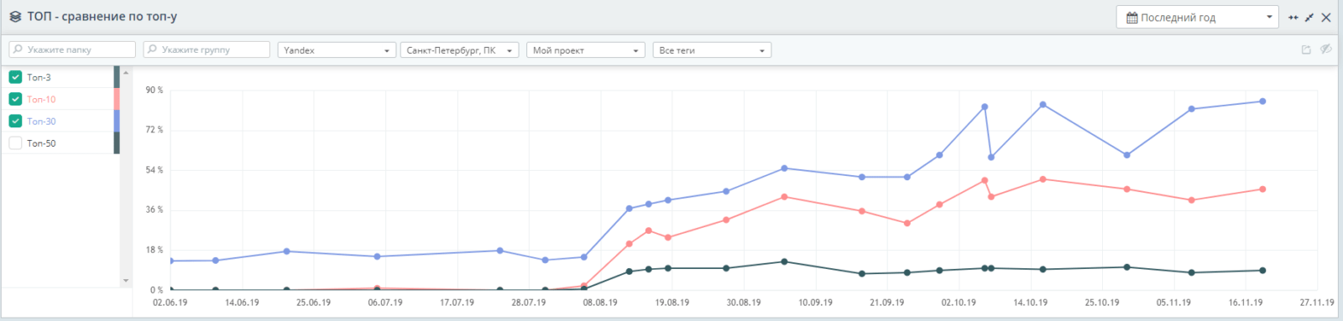Image resolution: width=1343 pixels, height=321 pixels.
Task: Click the Топ-50 legend label
Action: point(41,143)
